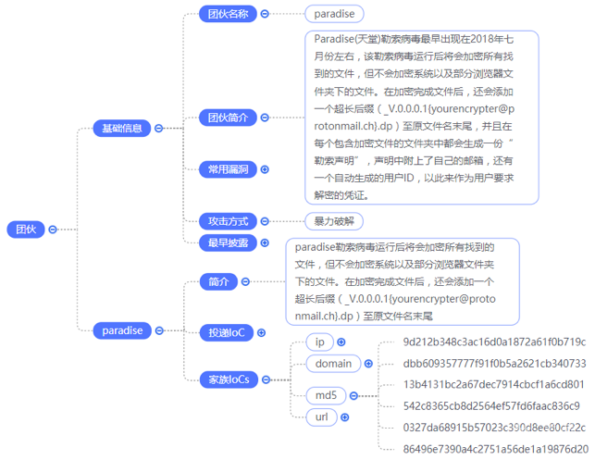Select hash 86496e7390a4c2751a56de1a19876d20
Screen dimensions: 595x460
pyautogui.click(x=496, y=450)
